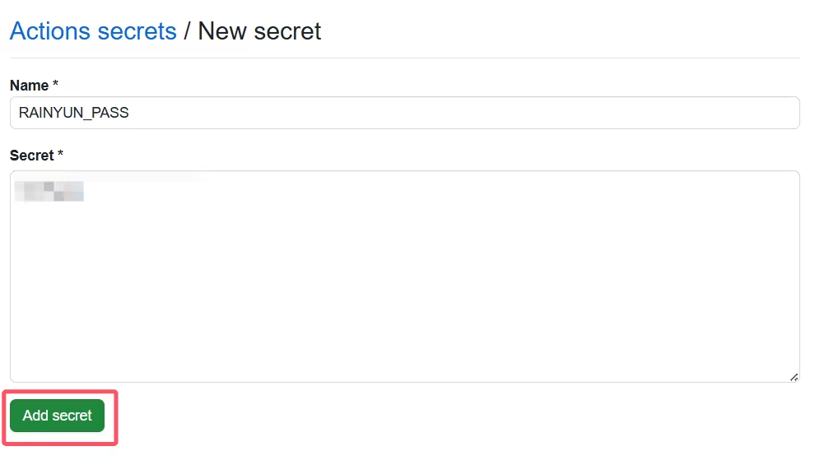This screenshot has height=465, width=829.
Task: Click the Name field label
Action: (30, 86)
